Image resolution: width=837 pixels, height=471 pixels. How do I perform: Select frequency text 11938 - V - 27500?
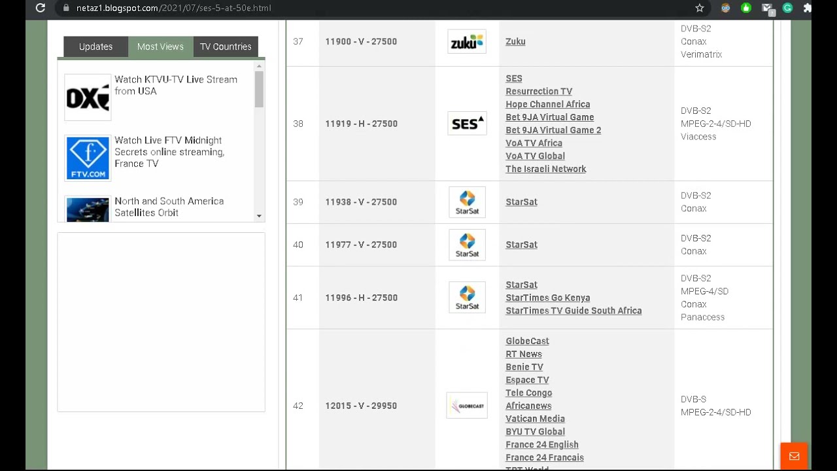361,202
